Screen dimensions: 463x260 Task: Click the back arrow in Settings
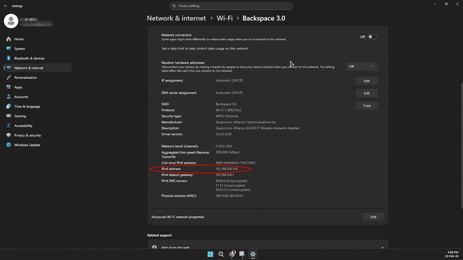click(x=6, y=6)
